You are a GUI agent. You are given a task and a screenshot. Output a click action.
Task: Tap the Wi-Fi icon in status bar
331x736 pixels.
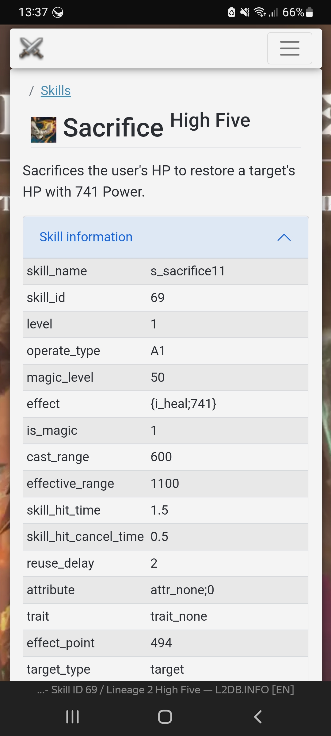[x=260, y=12]
